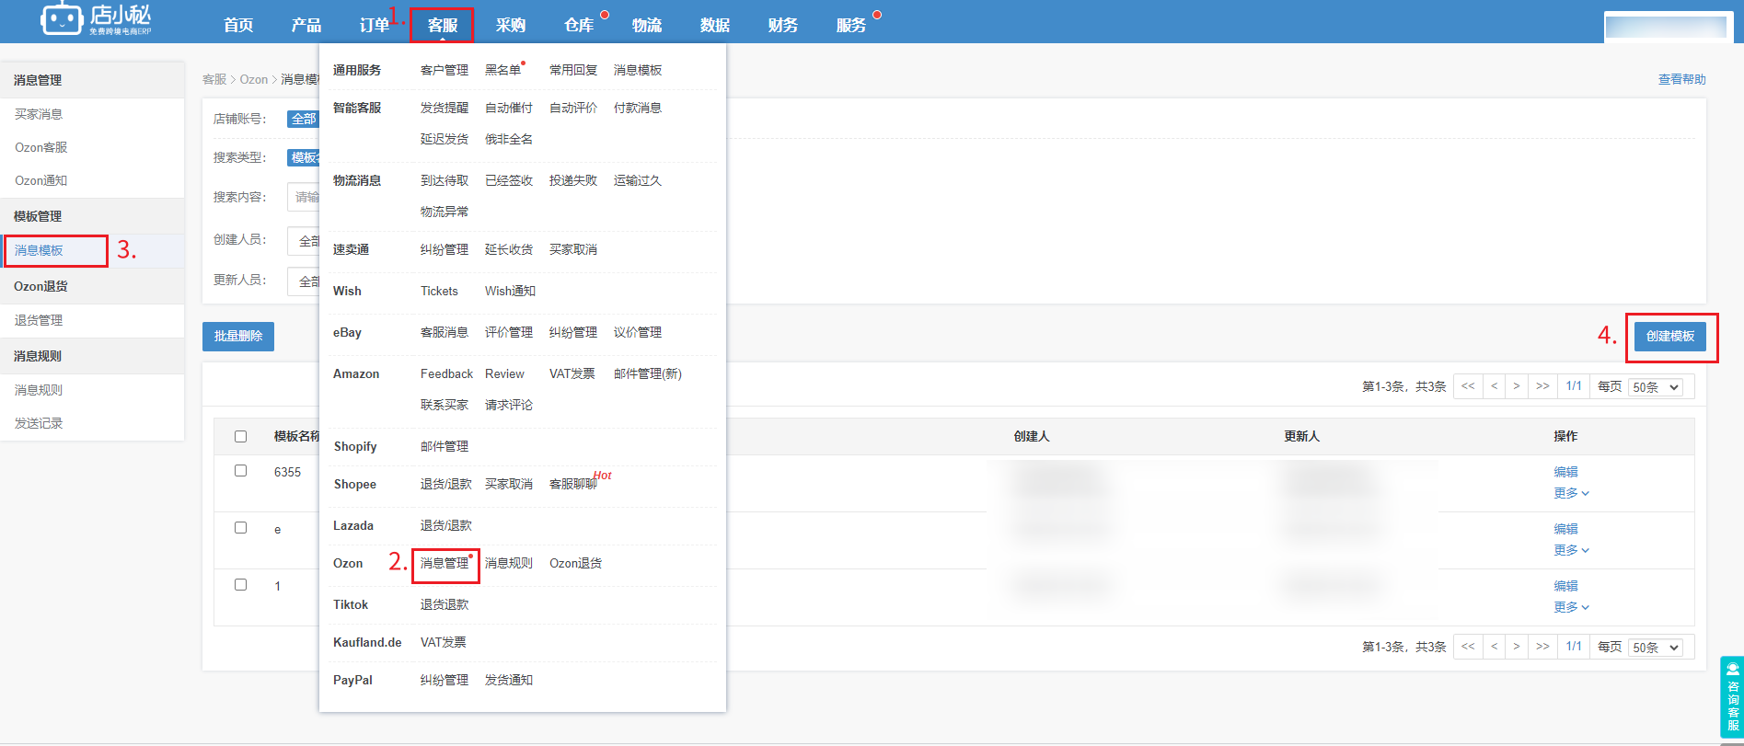
Task: Open the 服务 top menu
Action: coord(851,25)
